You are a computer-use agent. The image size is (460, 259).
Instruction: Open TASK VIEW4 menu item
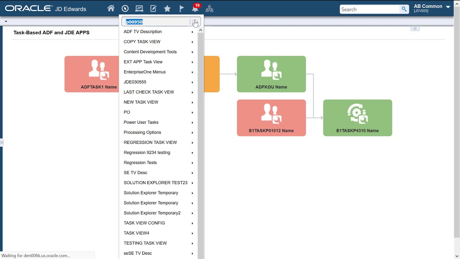(158, 233)
